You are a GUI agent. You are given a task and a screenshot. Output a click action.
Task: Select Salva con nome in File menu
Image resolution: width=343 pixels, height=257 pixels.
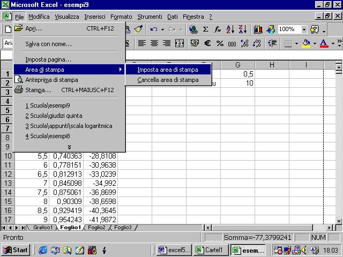(69, 44)
